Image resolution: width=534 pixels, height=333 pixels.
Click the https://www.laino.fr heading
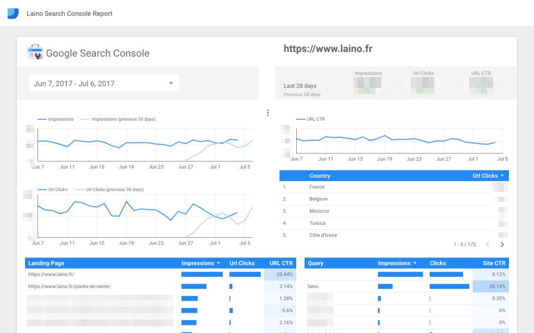pyautogui.click(x=328, y=48)
